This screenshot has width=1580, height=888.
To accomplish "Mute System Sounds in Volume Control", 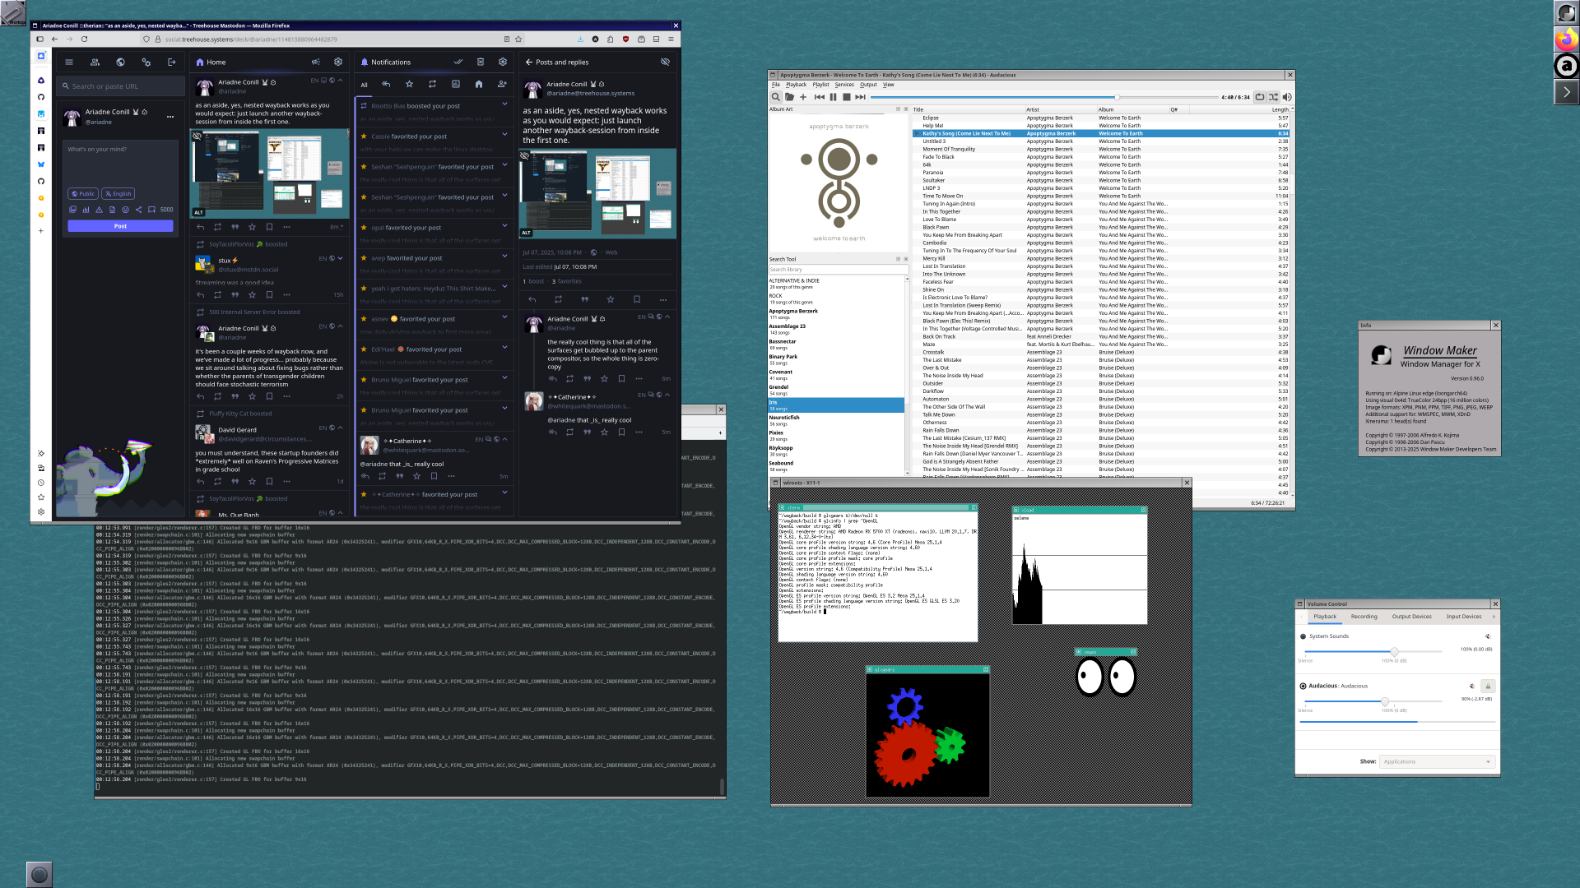I will pyautogui.click(x=1487, y=636).
